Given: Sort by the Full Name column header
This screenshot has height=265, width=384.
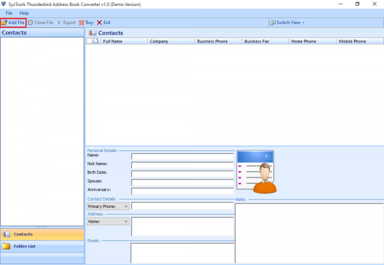Looking at the screenshot, I should point(123,41).
